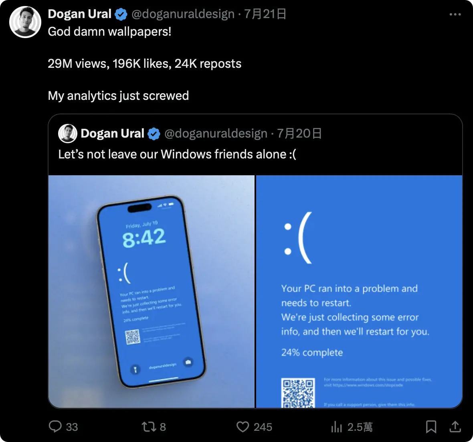Open Dogan Ural's large profile avatar
473x442 pixels.
(x=25, y=22)
